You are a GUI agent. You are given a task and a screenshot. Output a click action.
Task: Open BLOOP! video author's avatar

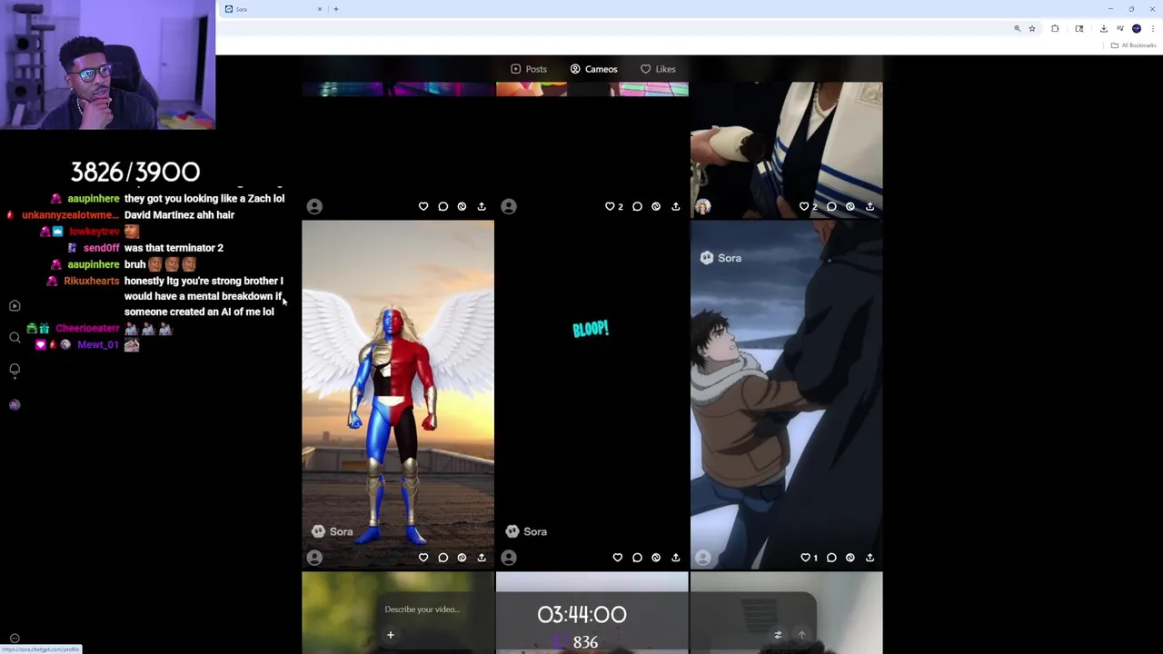509,558
